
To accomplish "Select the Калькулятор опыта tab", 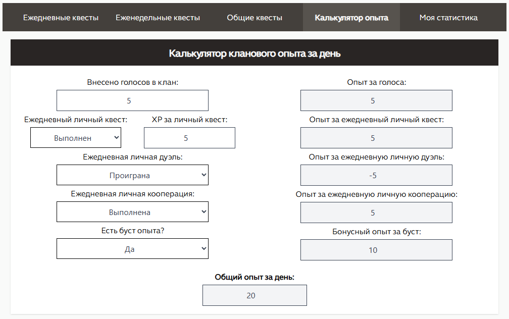I will pyautogui.click(x=351, y=18).
